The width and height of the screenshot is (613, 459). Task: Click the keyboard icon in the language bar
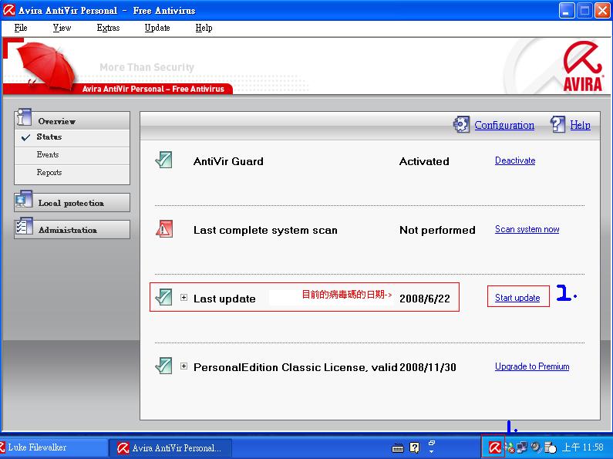click(x=398, y=448)
